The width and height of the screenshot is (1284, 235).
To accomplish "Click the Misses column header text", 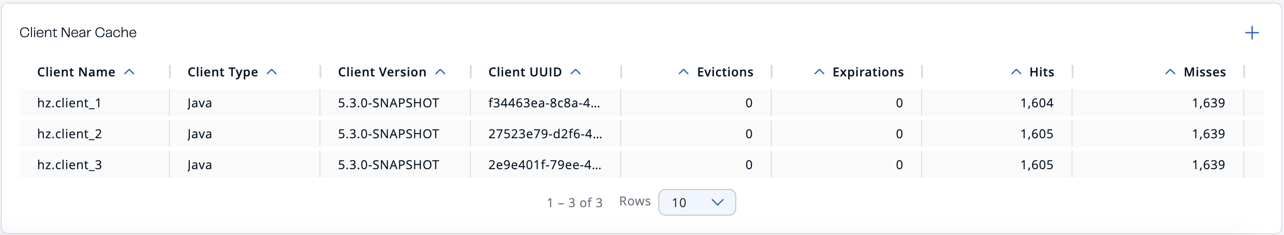I will pyautogui.click(x=1204, y=72).
